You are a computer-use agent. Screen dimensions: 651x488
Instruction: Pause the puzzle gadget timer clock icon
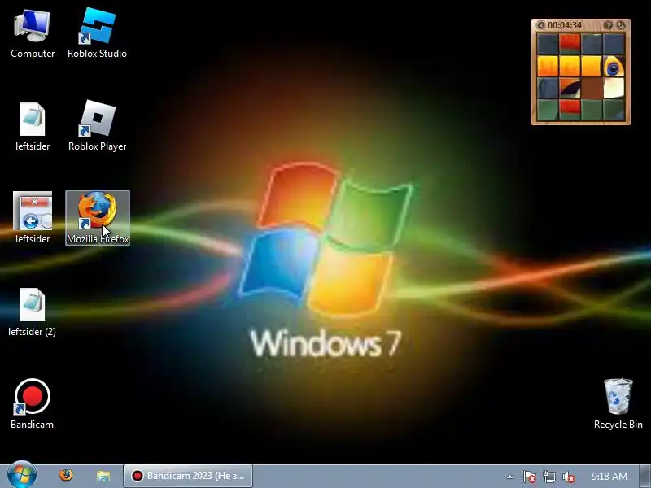540,25
